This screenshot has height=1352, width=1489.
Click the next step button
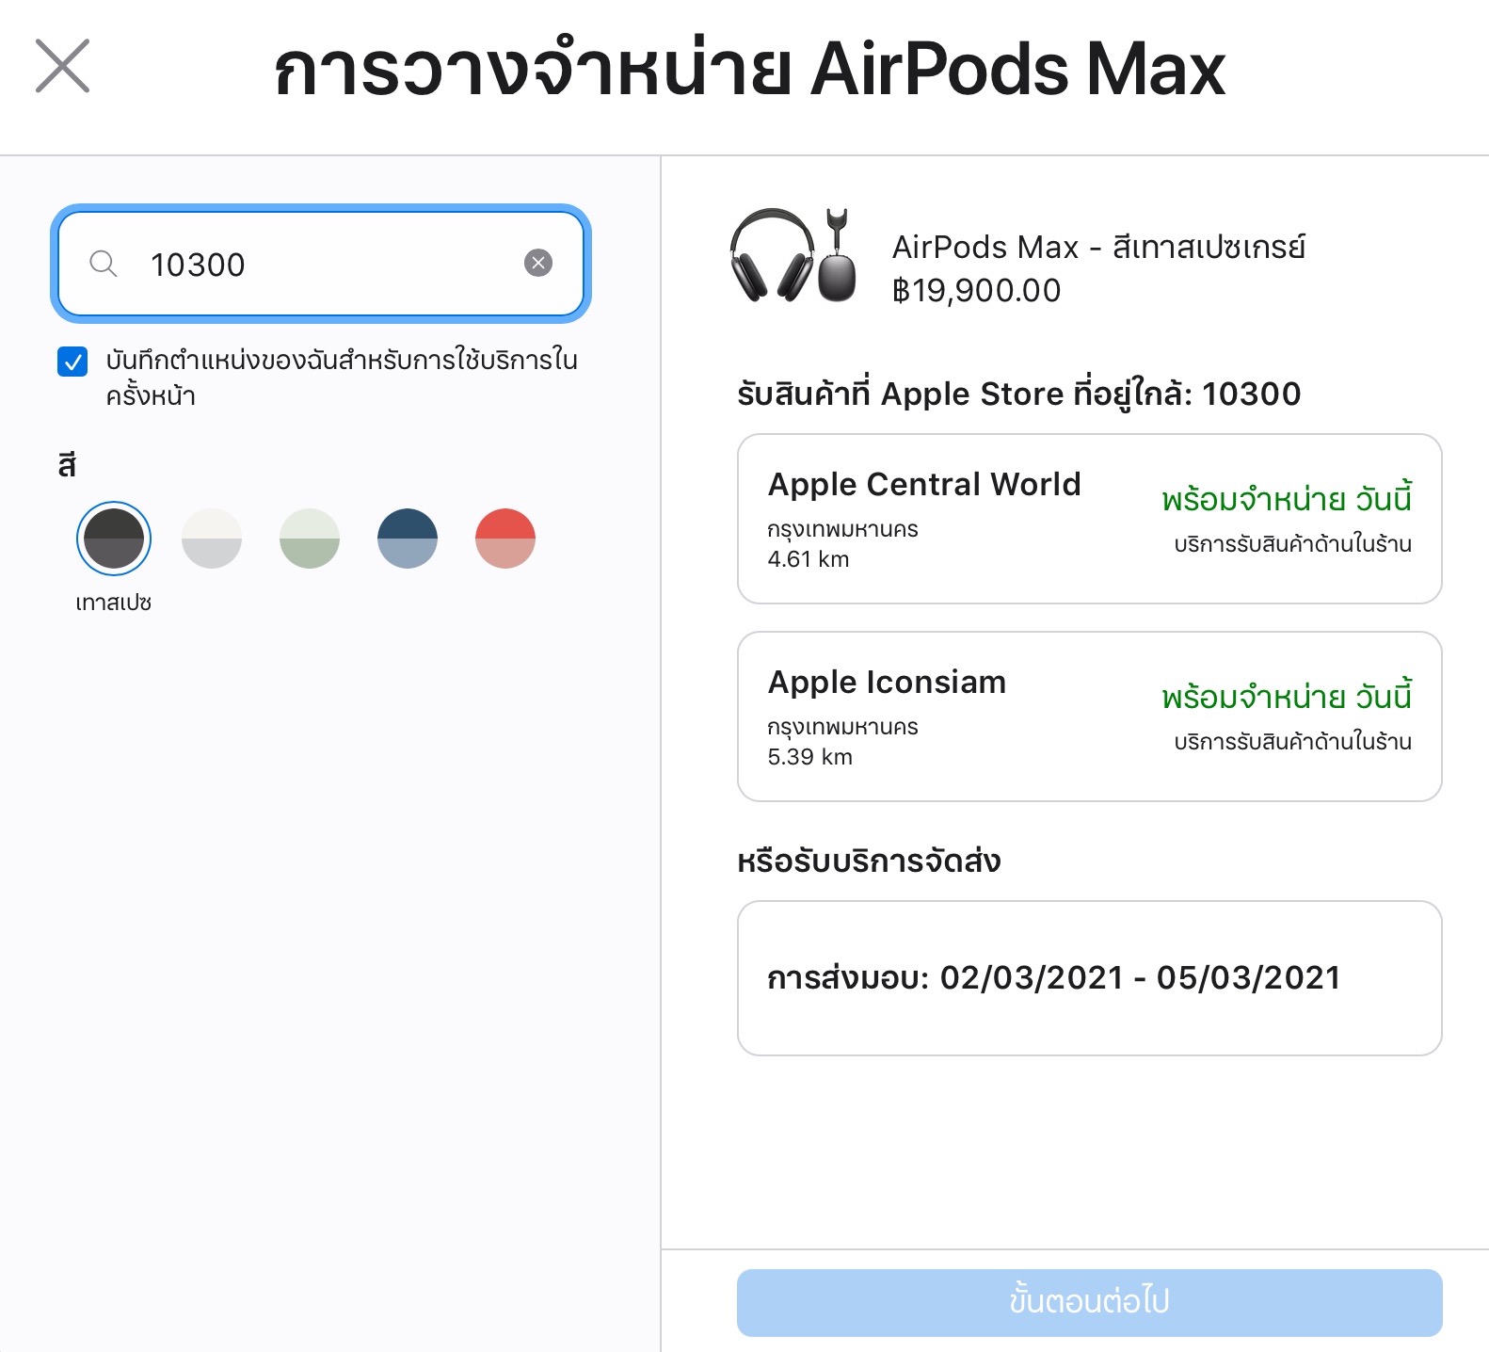pos(1089,1302)
